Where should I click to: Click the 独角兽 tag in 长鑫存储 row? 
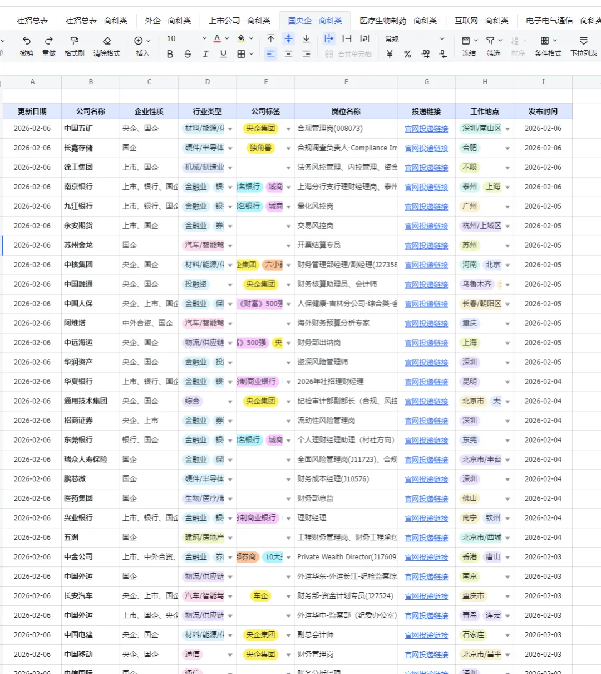click(x=260, y=148)
